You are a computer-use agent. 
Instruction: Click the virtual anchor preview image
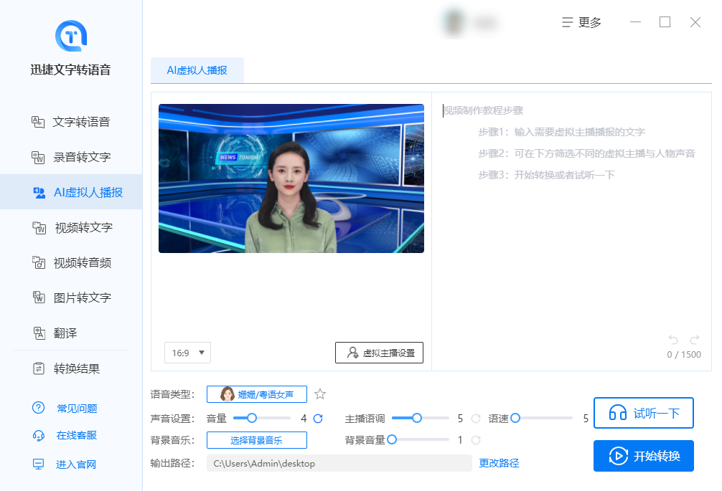click(291, 178)
